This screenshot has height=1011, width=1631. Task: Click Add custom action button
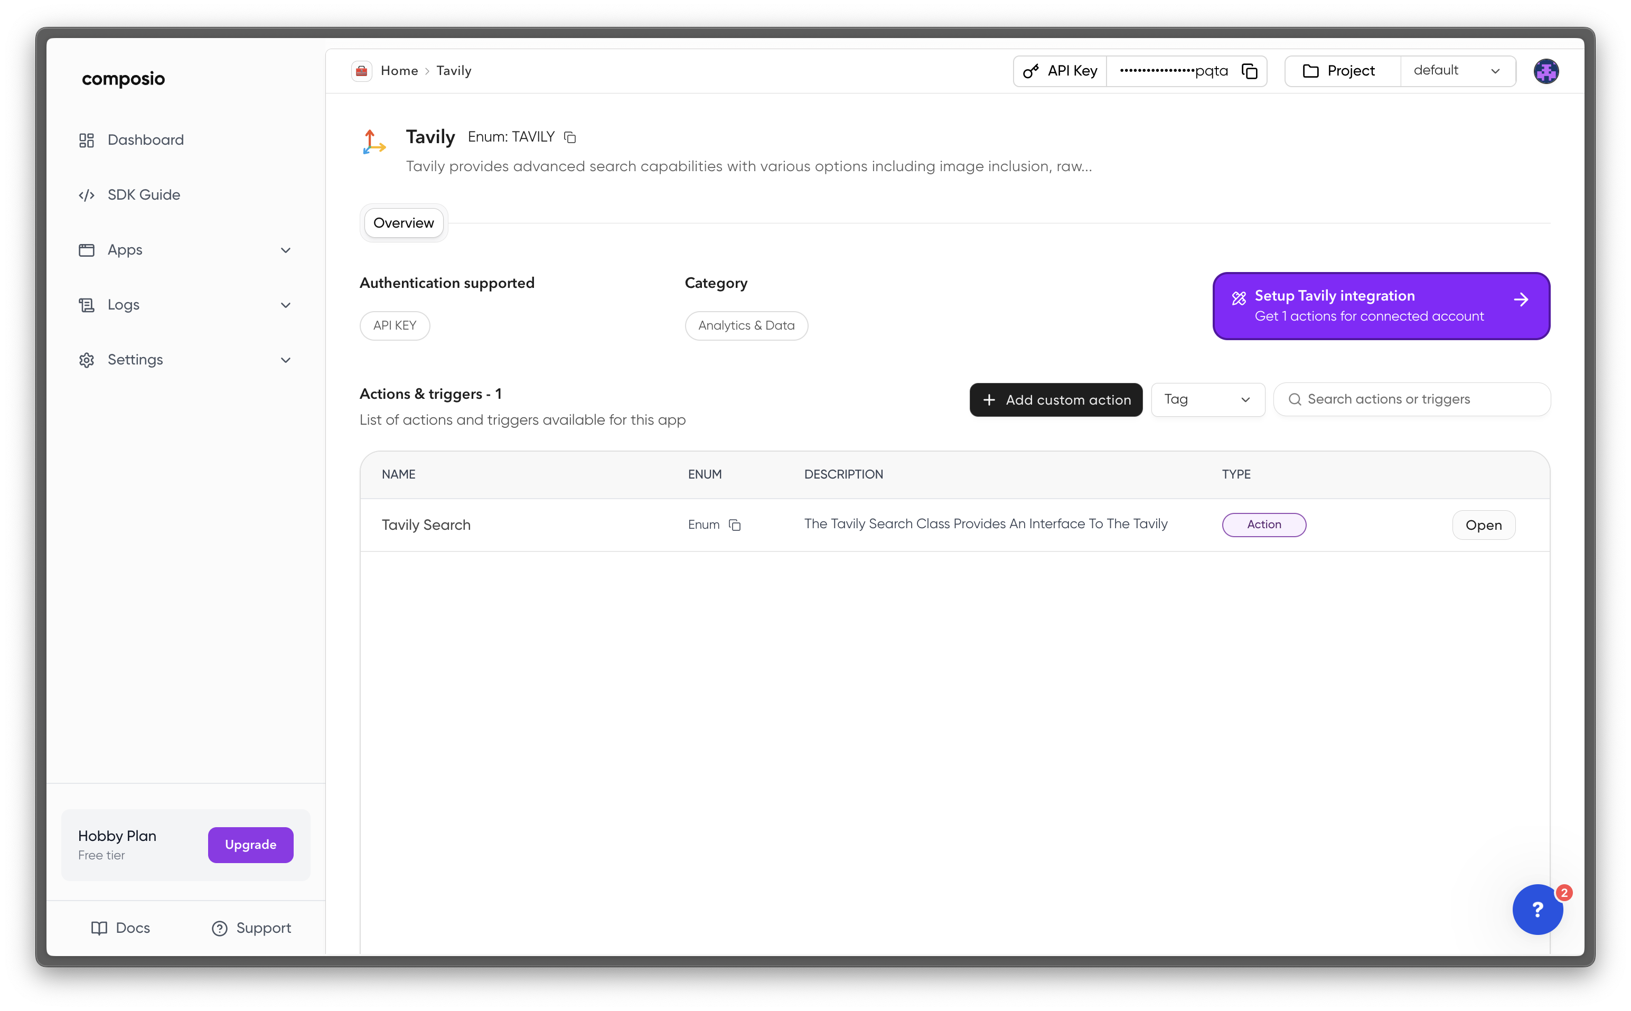click(x=1055, y=399)
